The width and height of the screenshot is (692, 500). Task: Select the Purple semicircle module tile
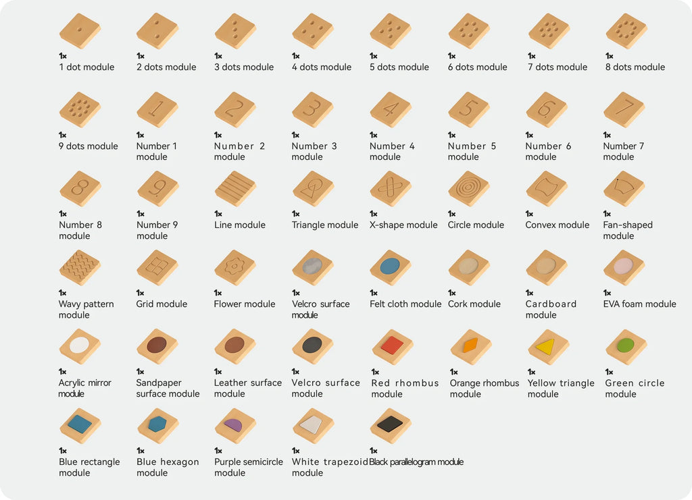pos(235,426)
